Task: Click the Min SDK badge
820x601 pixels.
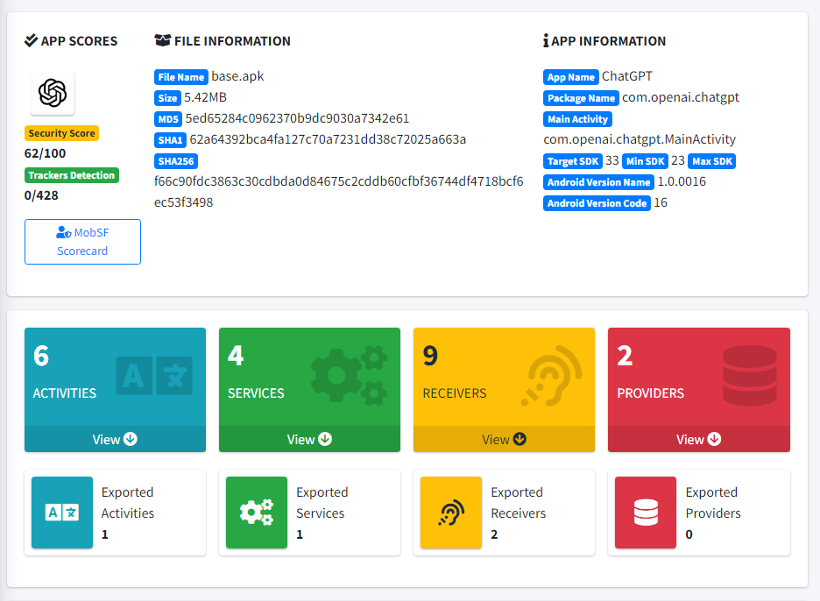Action: click(x=646, y=161)
